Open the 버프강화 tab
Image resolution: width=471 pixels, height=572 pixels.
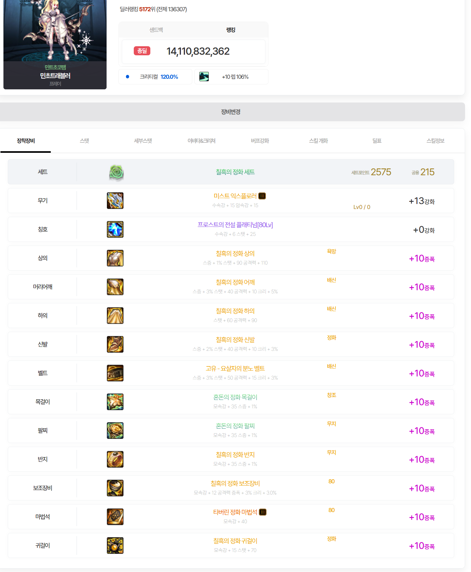coord(260,141)
